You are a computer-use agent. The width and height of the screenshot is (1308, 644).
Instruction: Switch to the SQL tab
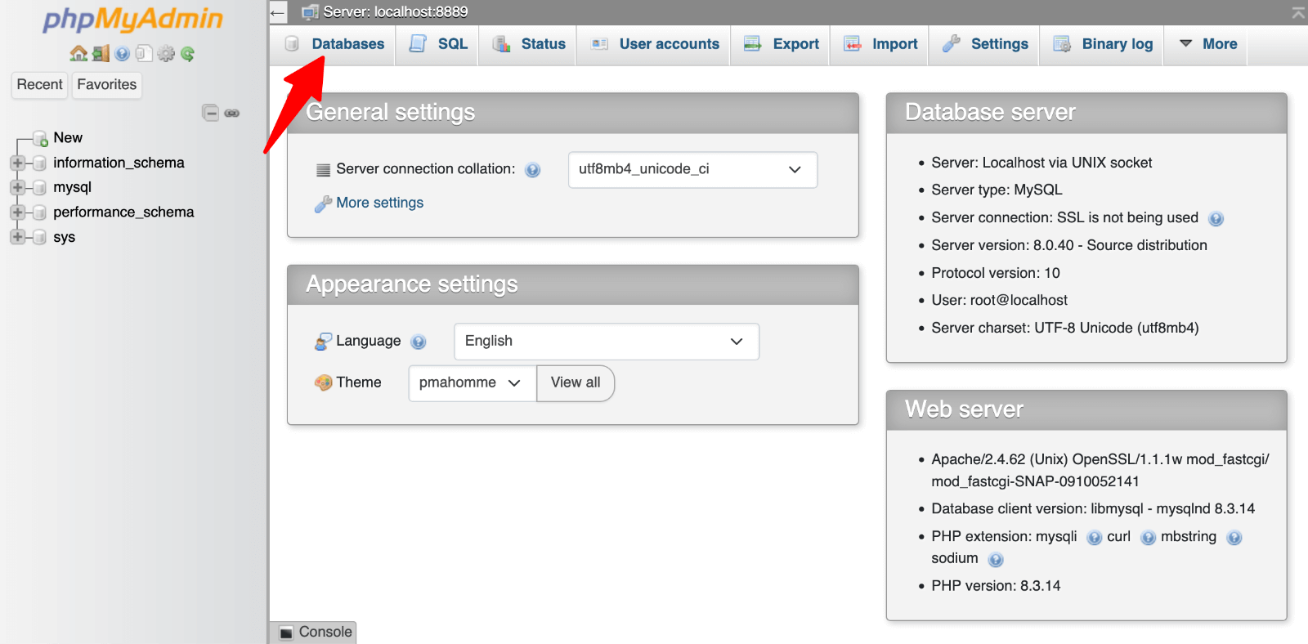[437, 44]
